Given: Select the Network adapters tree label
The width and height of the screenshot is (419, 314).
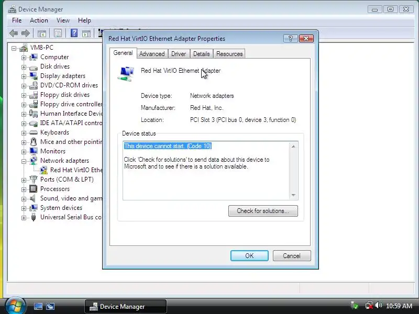Looking at the screenshot, I should (64, 161).
